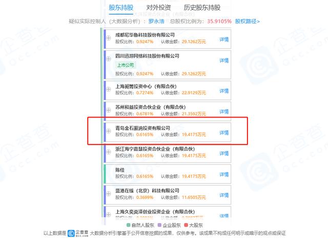Click the 企业股东 purple legend swatch
The height and width of the screenshot is (240, 328).
[159, 225]
